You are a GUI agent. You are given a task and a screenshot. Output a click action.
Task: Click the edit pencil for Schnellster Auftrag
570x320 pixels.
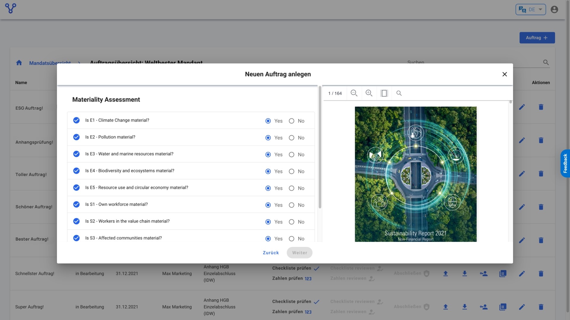tap(522, 273)
